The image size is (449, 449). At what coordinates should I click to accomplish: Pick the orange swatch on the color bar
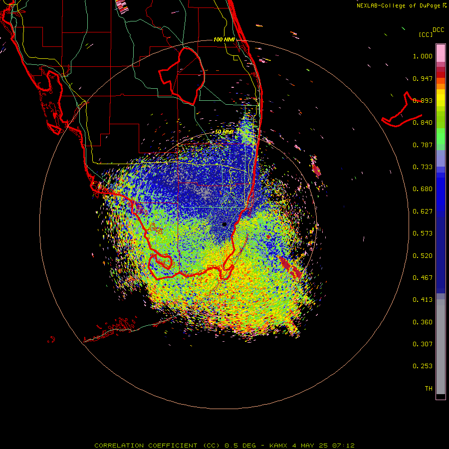click(x=441, y=86)
